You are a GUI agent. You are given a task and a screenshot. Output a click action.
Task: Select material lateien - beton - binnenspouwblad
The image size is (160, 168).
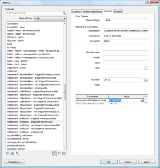click(24, 31)
